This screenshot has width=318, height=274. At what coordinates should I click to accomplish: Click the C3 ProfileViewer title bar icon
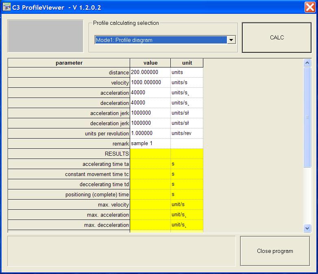coord(7,7)
